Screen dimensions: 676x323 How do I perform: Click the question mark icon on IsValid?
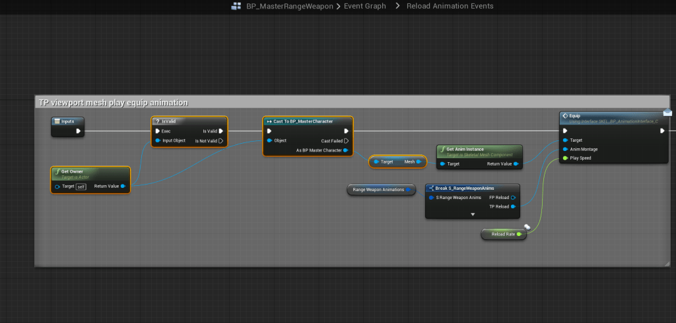(157, 121)
